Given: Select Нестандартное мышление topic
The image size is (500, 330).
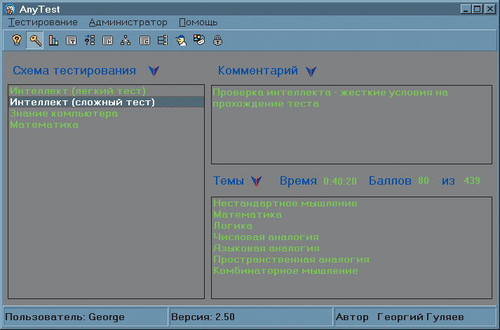Looking at the screenshot, I should coord(285,204).
